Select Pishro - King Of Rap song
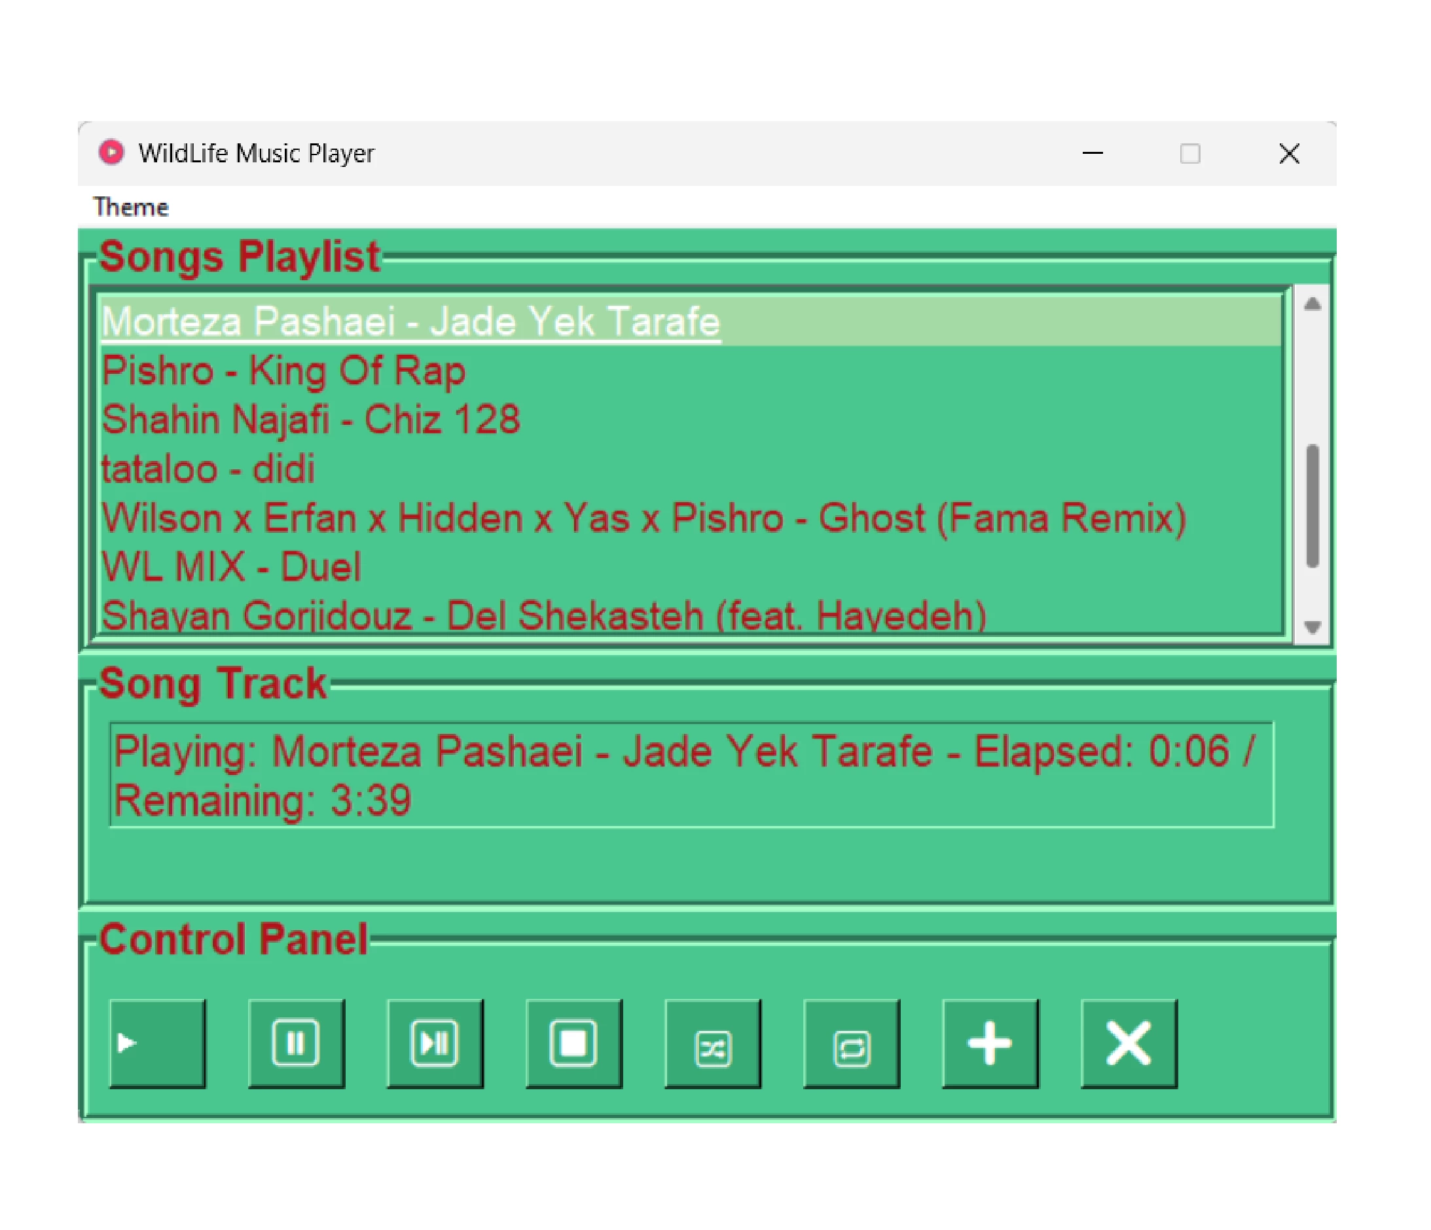 click(x=284, y=371)
